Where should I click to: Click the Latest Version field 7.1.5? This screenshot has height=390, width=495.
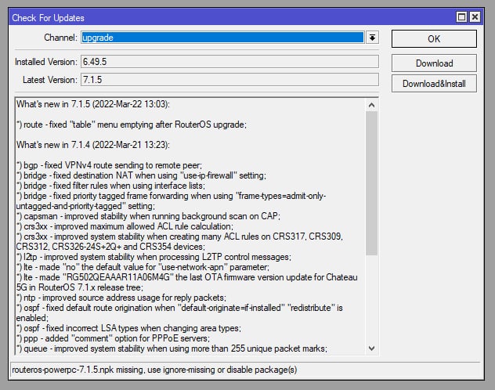[229, 80]
